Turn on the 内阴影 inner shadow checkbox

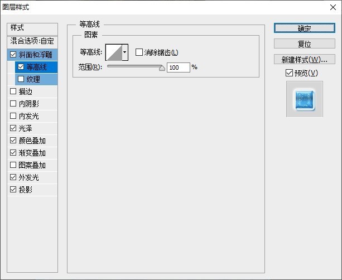13,104
